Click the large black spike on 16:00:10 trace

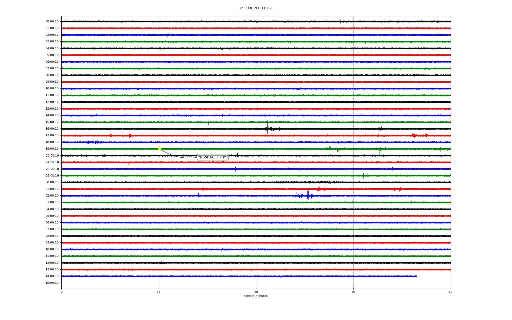(x=268, y=127)
